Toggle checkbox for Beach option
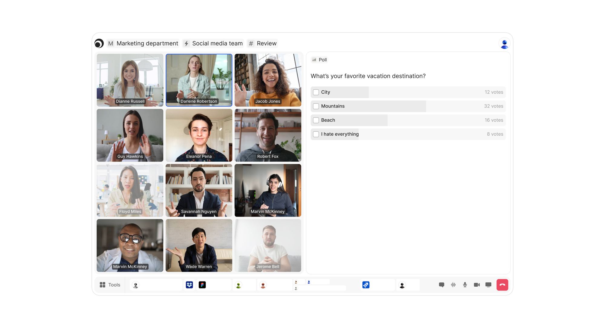 (315, 120)
